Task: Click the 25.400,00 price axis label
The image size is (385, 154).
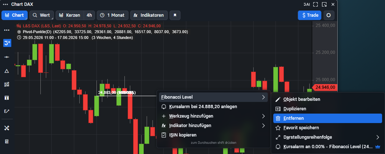Action: [325, 25]
